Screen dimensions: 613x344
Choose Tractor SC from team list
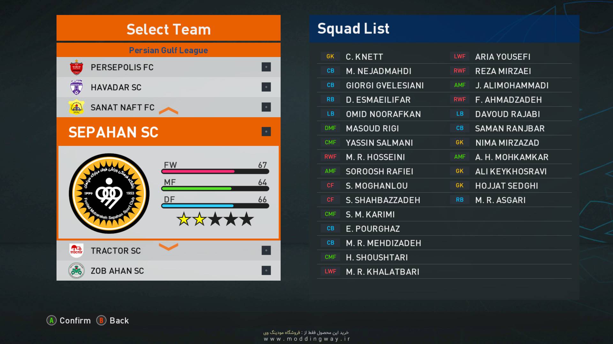click(116, 251)
